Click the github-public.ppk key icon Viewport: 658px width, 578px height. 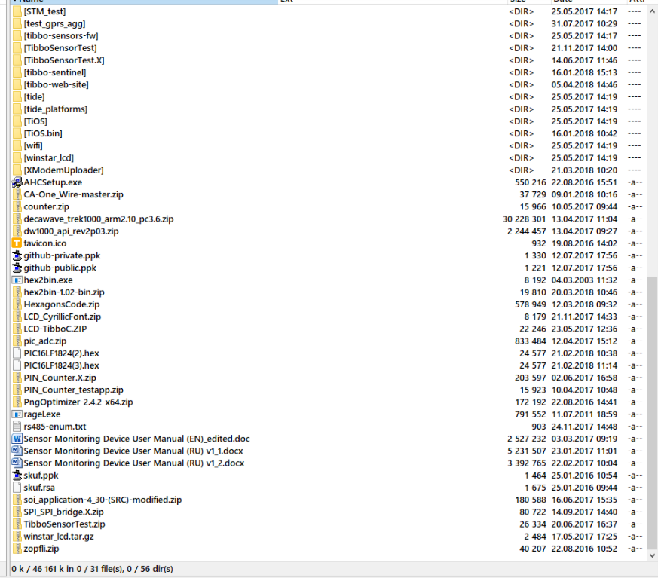coord(17,268)
